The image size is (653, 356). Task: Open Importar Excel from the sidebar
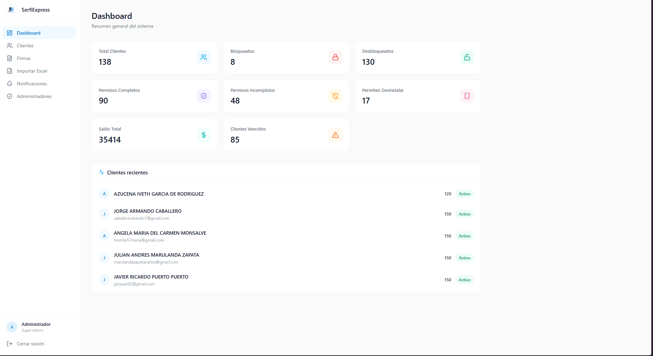click(x=32, y=71)
